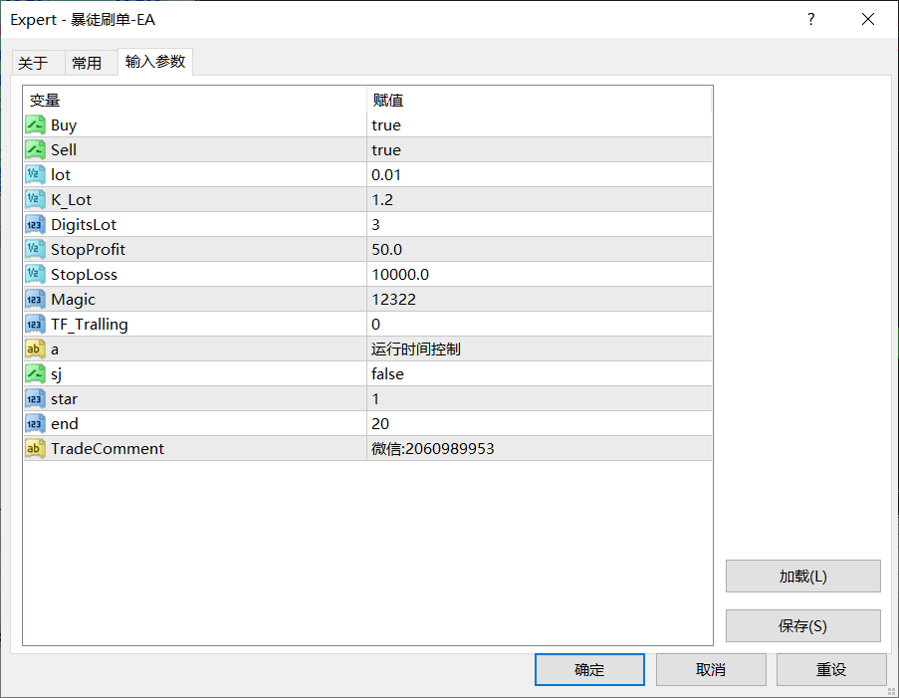Click the double-type icon beside K_Lot

35,199
